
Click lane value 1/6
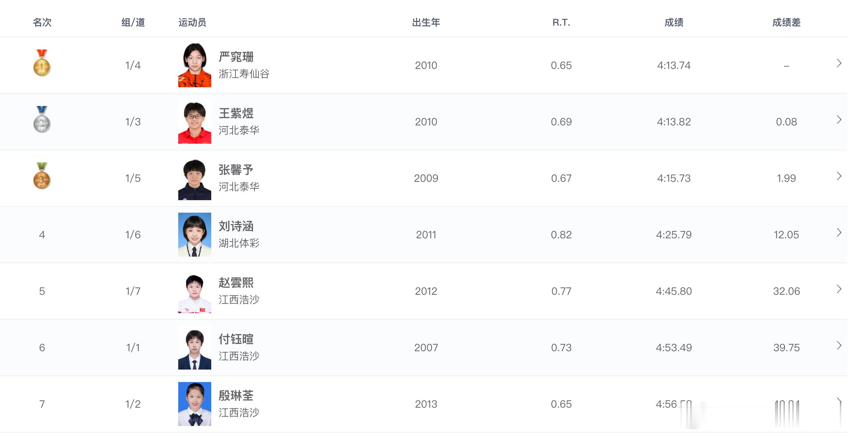(x=133, y=235)
